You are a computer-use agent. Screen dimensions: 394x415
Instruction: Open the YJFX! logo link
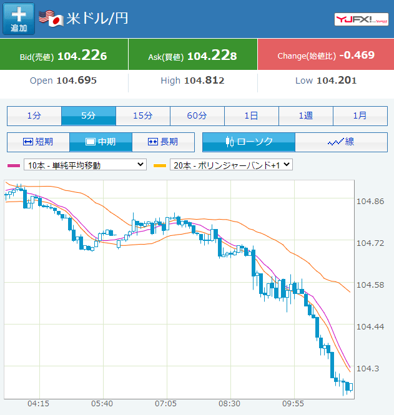coord(361,19)
